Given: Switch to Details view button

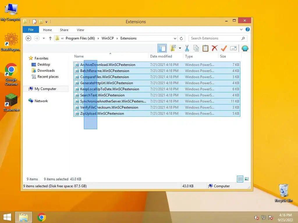Looking at the screenshot, I should [x=240, y=179].
